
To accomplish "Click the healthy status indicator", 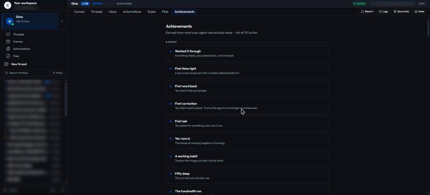I will [x=360, y=4].
